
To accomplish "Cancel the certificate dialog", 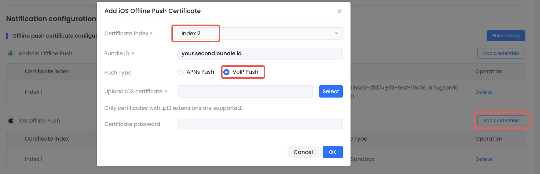I will pyautogui.click(x=303, y=152).
